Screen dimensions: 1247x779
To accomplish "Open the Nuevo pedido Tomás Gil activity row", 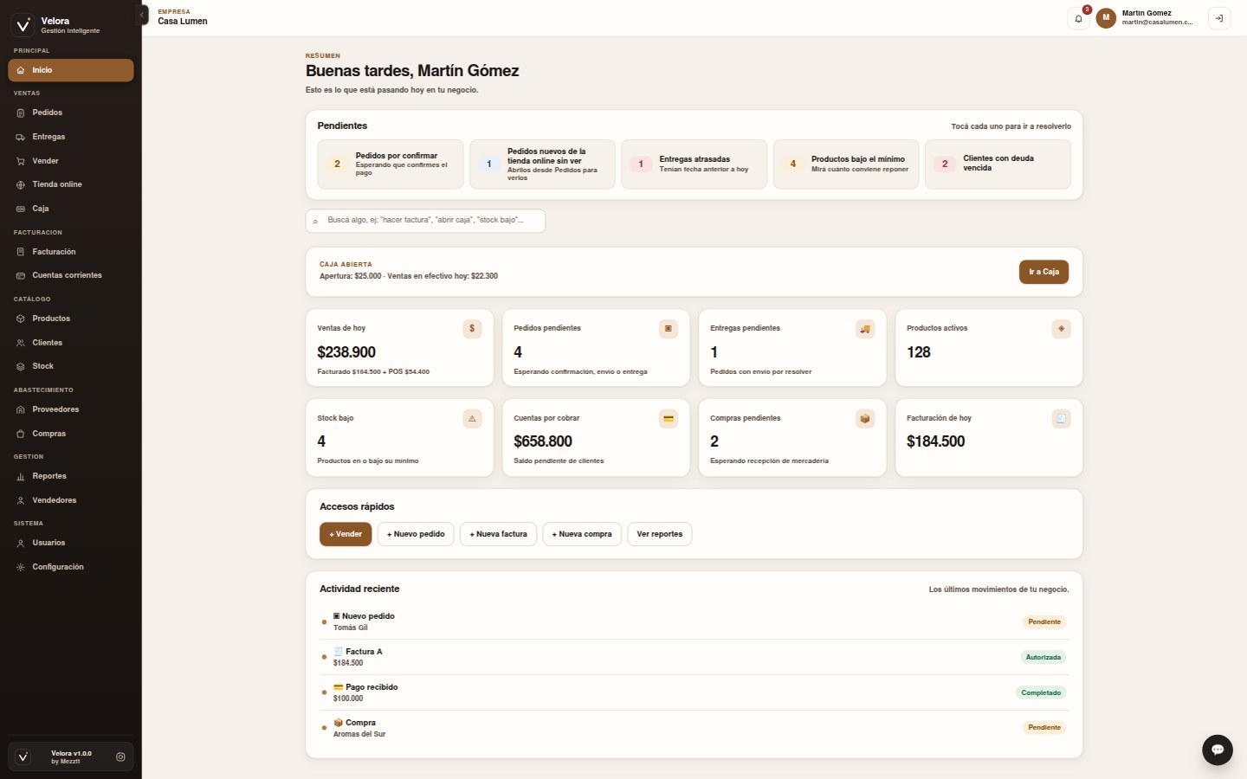I will [695, 621].
